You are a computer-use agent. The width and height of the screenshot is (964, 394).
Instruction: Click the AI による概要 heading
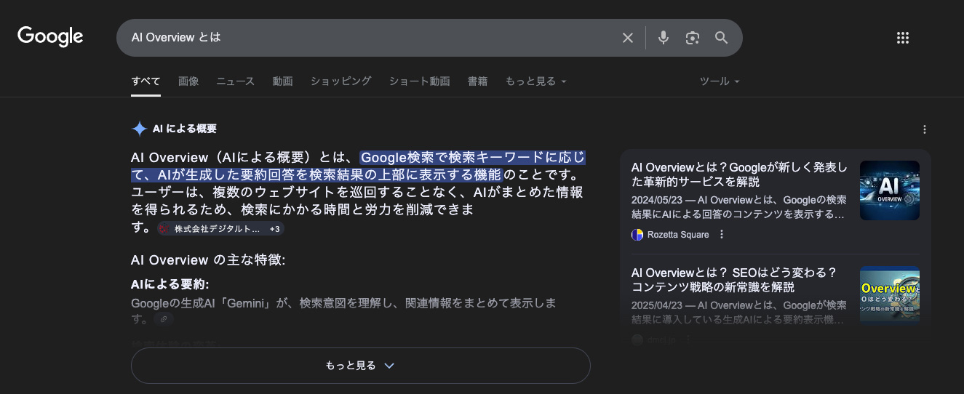[185, 129]
